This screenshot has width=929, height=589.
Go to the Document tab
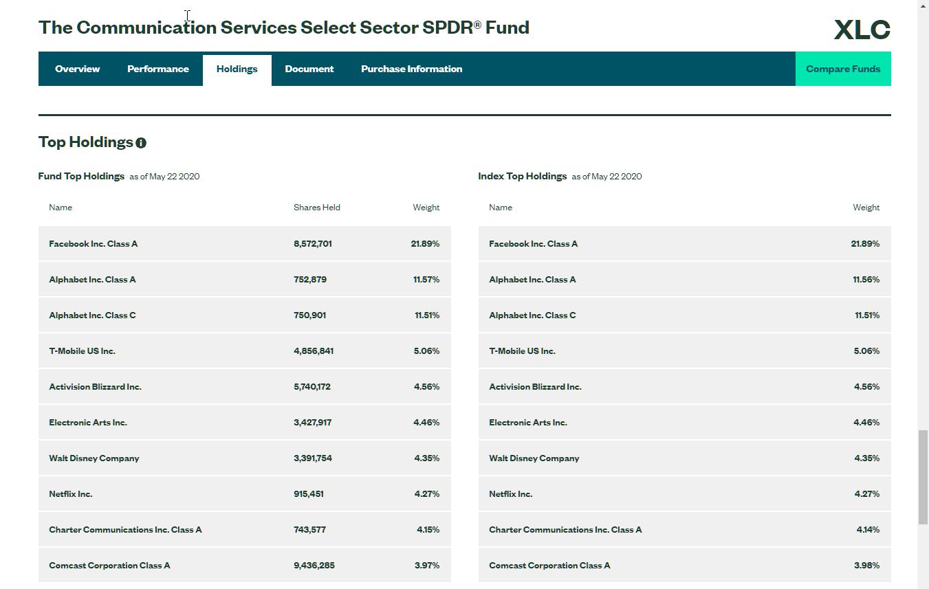click(x=309, y=69)
